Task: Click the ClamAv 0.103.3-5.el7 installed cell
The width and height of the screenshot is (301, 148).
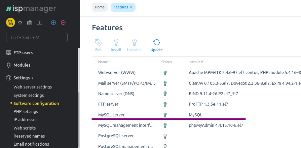Action: click(245, 83)
